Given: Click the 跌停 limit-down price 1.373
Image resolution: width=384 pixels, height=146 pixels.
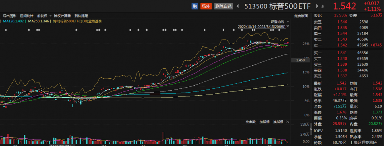Looking at the screenshot, I should point(377,112).
